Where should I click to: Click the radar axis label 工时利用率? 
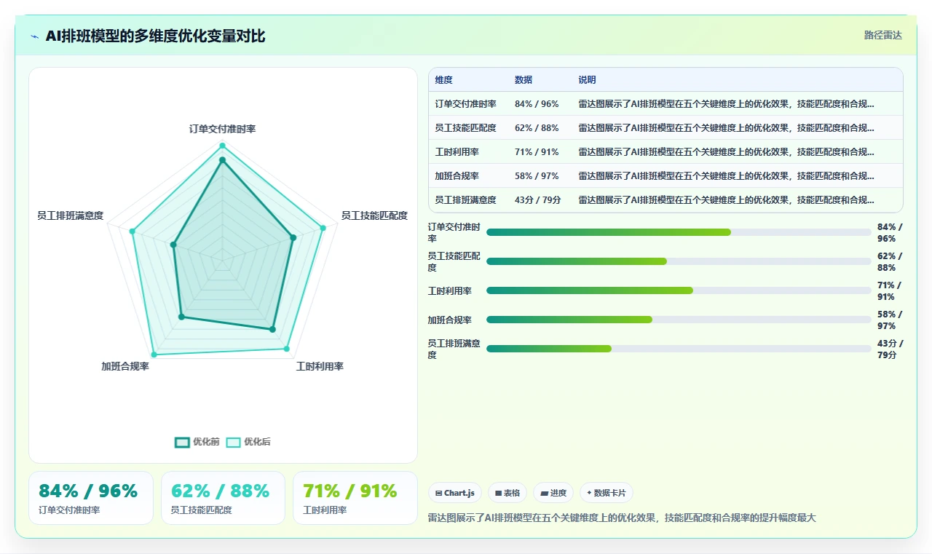click(x=320, y=366)
